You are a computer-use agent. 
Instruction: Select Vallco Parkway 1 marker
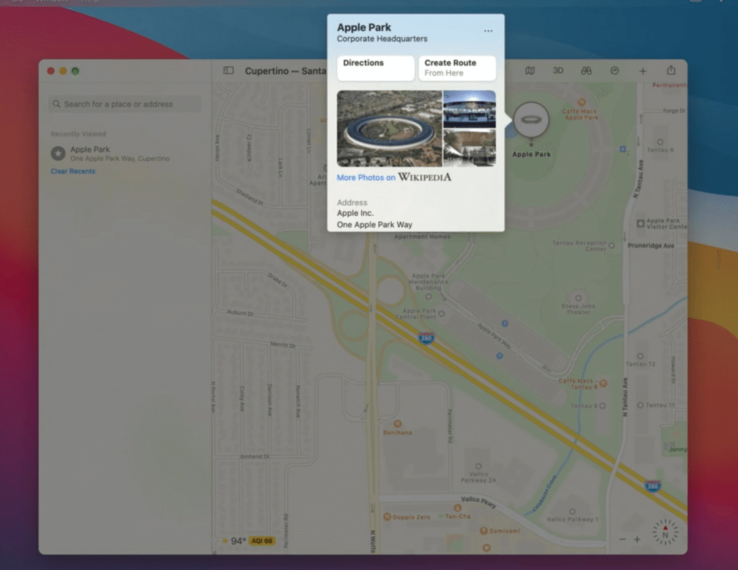click(572, 512)
